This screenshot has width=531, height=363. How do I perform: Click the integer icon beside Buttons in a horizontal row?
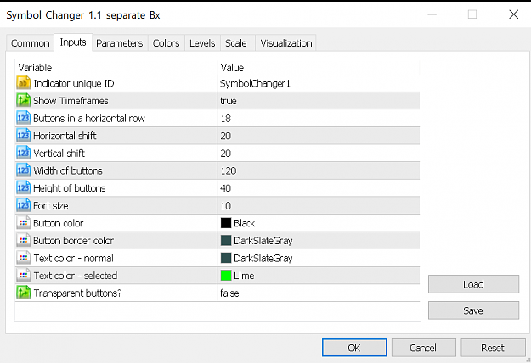click(x=24, y=118)
